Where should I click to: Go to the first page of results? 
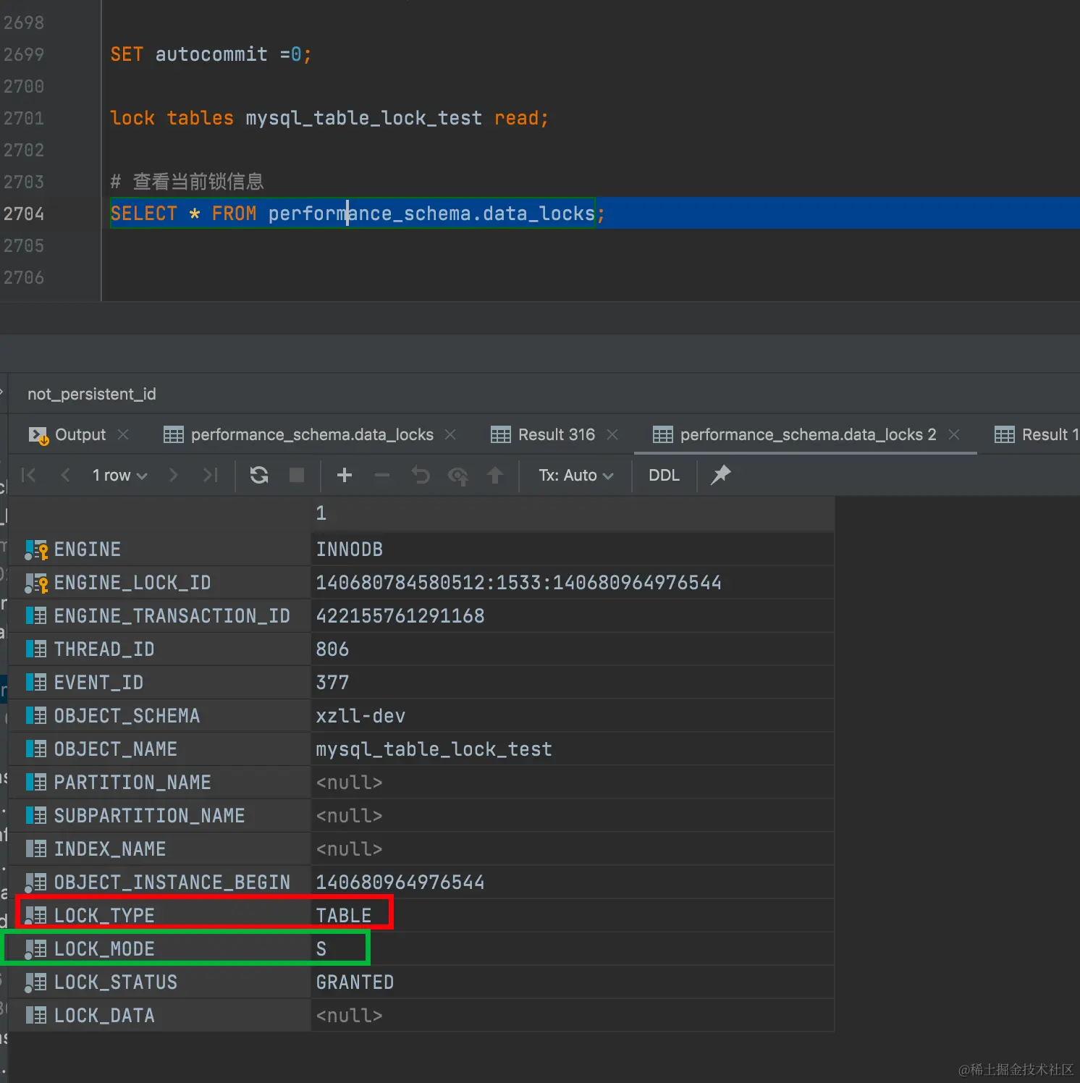pyautogui.click(x=29, y=475)
